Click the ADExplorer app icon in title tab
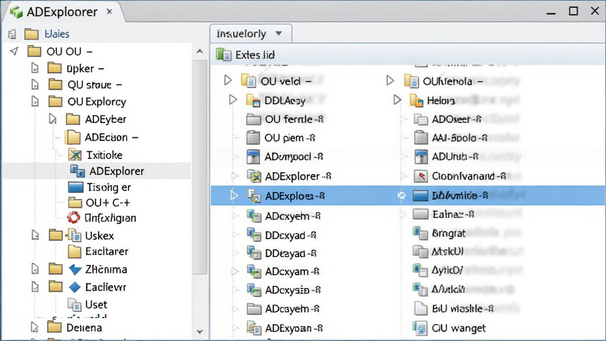 coord(16,12)
